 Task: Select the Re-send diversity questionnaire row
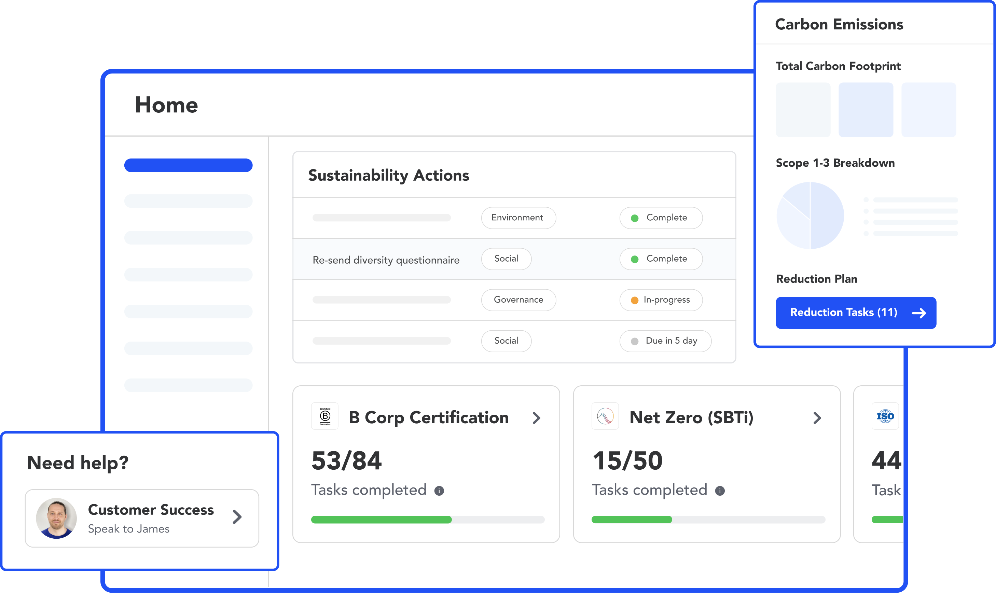(x=386, y=260)
